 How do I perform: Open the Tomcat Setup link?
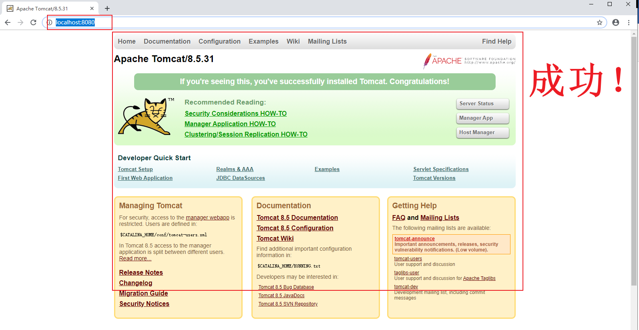click(x=135, y=169)
